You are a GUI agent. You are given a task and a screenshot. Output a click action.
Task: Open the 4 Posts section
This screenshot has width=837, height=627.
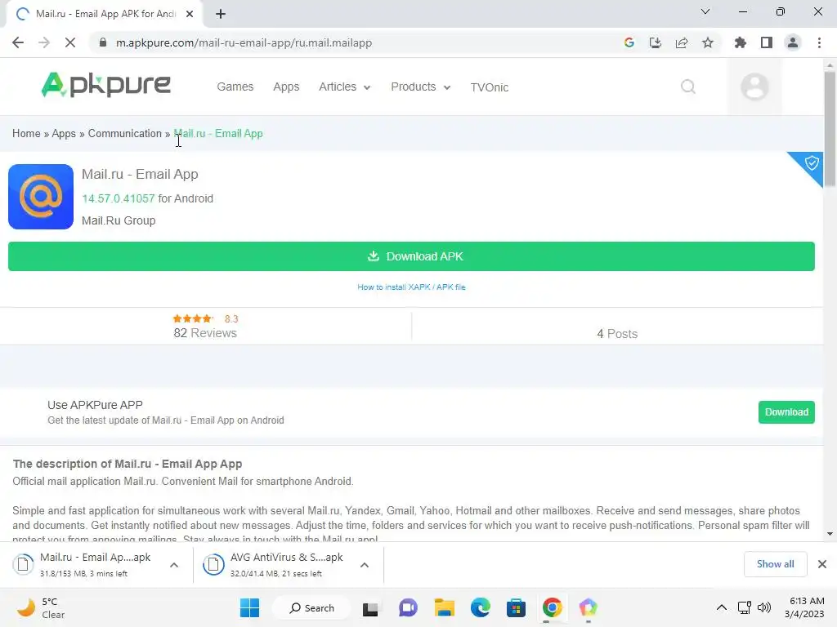617,334
